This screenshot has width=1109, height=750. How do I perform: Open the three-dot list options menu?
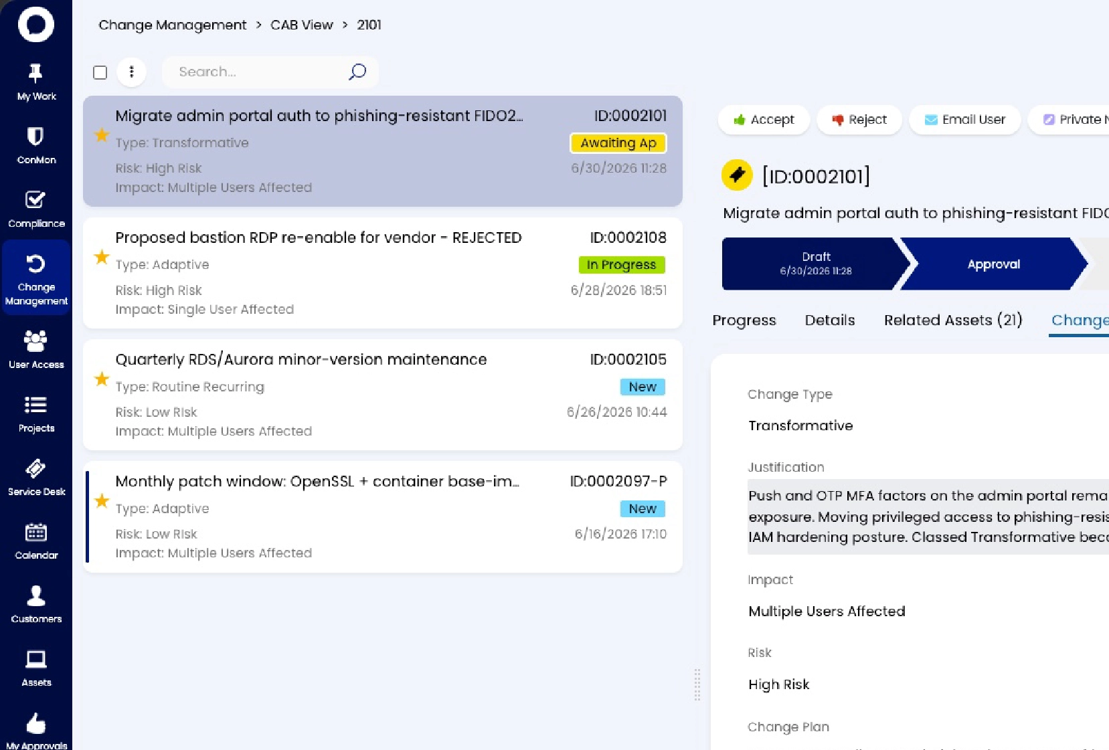pyautogui.click(x=131, y=72)
